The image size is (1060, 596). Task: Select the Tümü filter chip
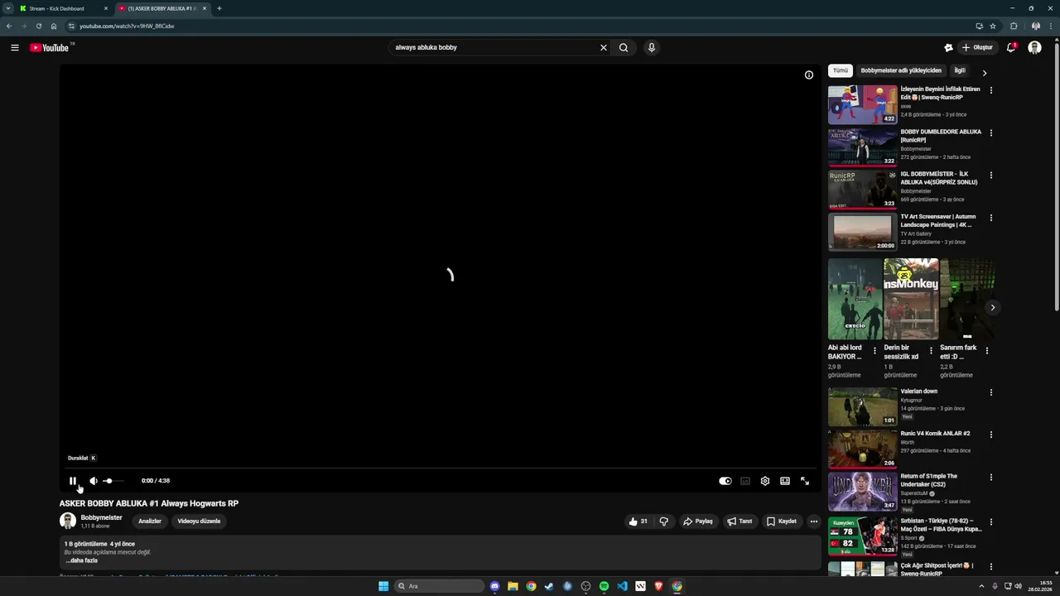[x=841, y=70]
